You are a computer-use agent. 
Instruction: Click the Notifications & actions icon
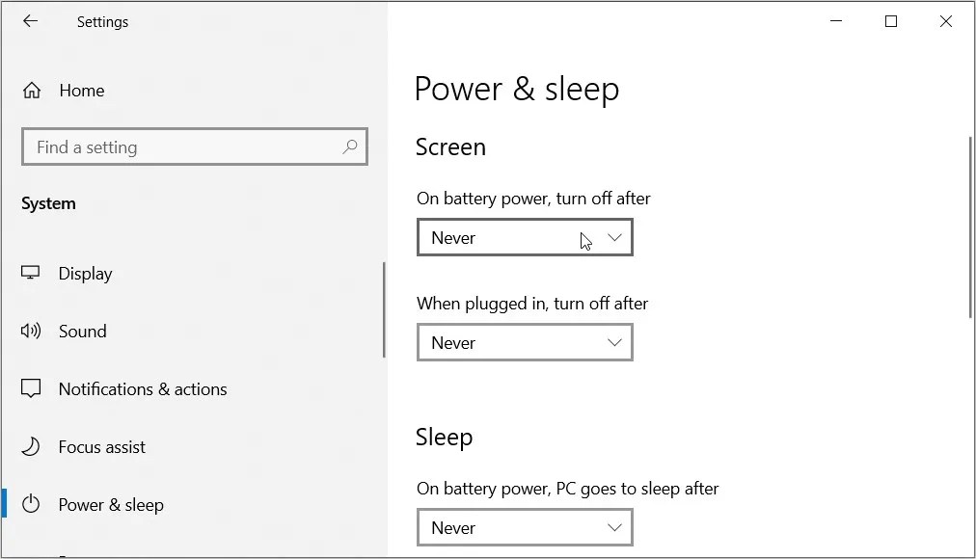31,388
